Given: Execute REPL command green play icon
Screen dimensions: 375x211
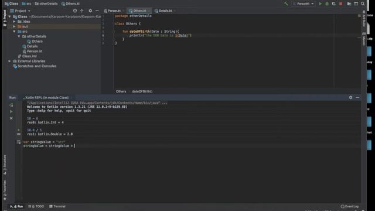Looking at the screenshot, I should click(11, 111).
